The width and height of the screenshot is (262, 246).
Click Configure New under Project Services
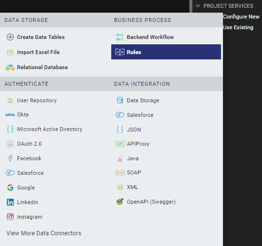(x=241, y=17)
